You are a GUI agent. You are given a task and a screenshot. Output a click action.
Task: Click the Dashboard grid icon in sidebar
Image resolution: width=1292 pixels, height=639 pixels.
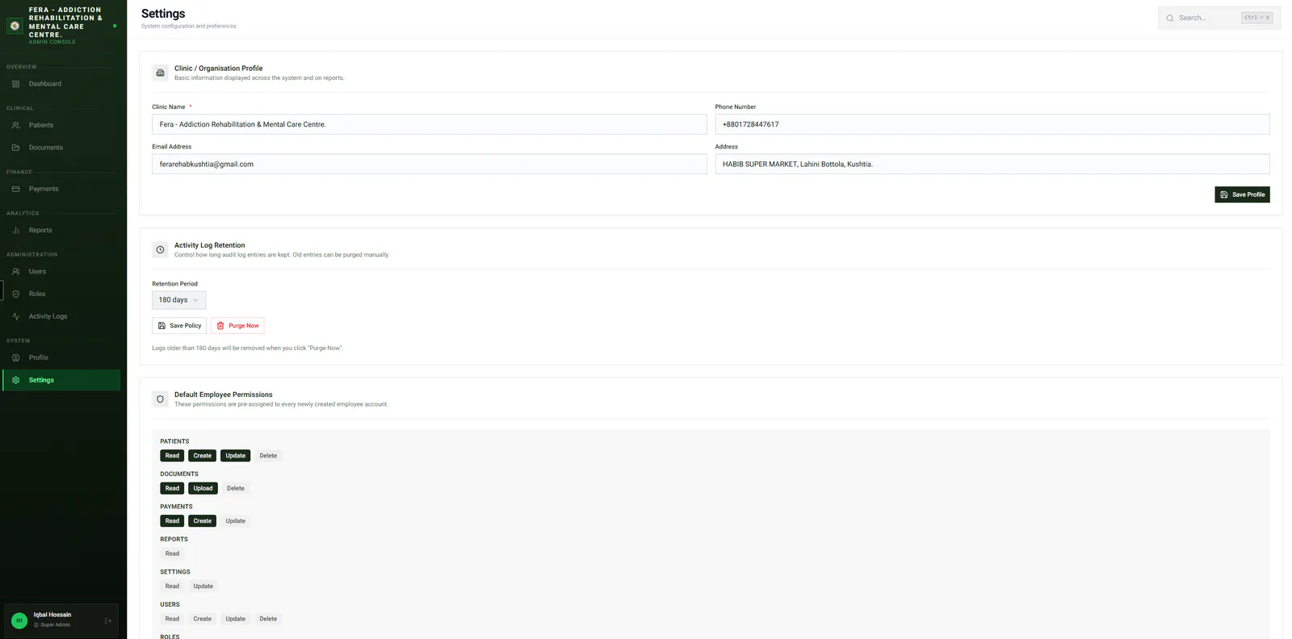[15, 84]
